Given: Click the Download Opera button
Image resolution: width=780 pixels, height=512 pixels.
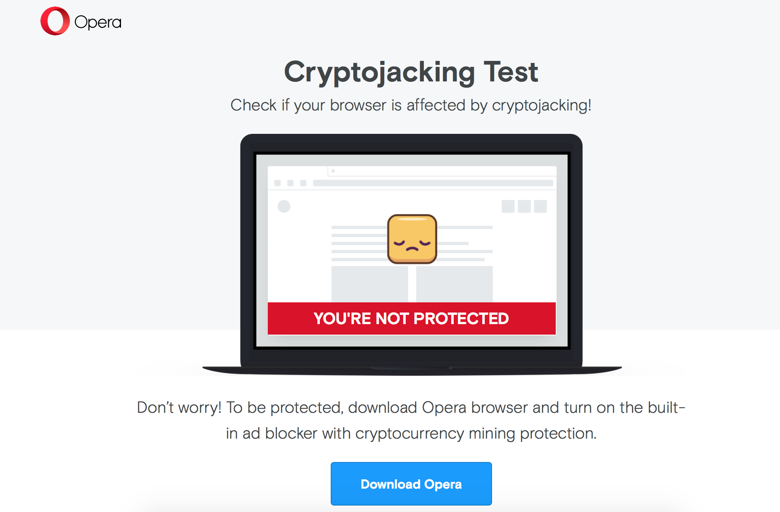Looking at the screenshot, I should tap(411, 483).
